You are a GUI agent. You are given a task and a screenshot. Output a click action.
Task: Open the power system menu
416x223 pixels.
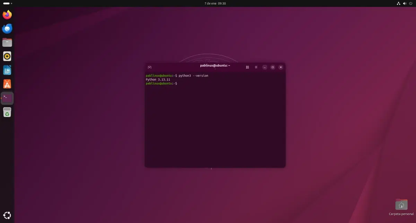click(x=411, y=3)
